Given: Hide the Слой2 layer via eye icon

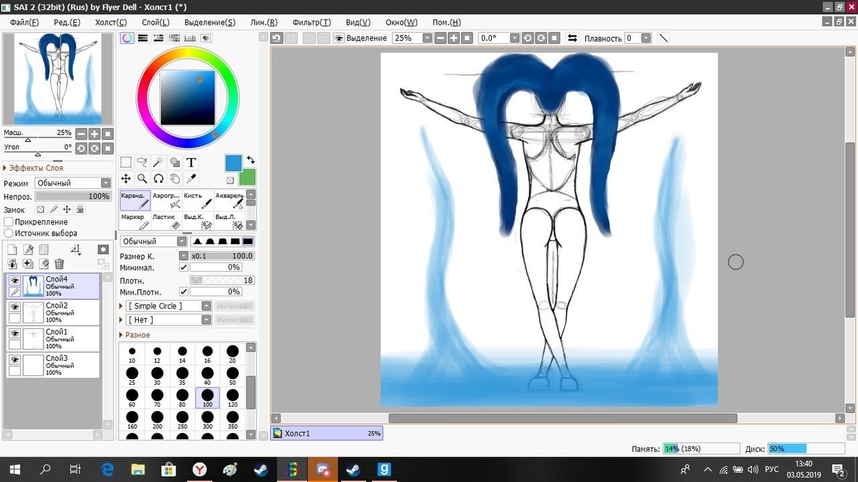Looking at the screenshot, I should pyautogui.click(x=14, y=307).
